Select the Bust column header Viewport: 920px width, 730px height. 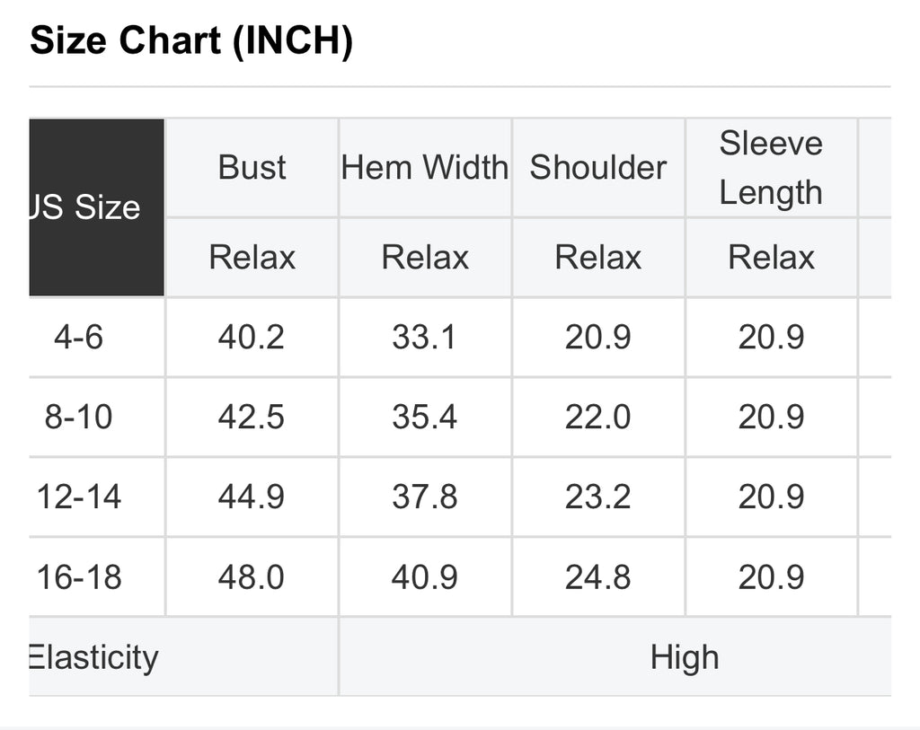tap(252, 168)
